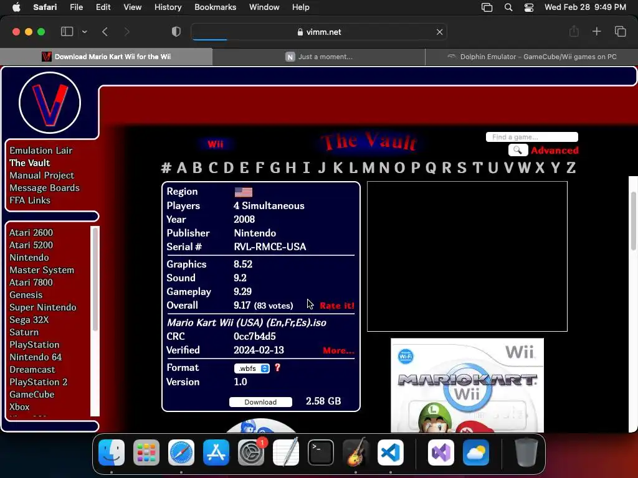Open Terminal from the Dock
The image size is (638, 478).
(x=321, y=452)
